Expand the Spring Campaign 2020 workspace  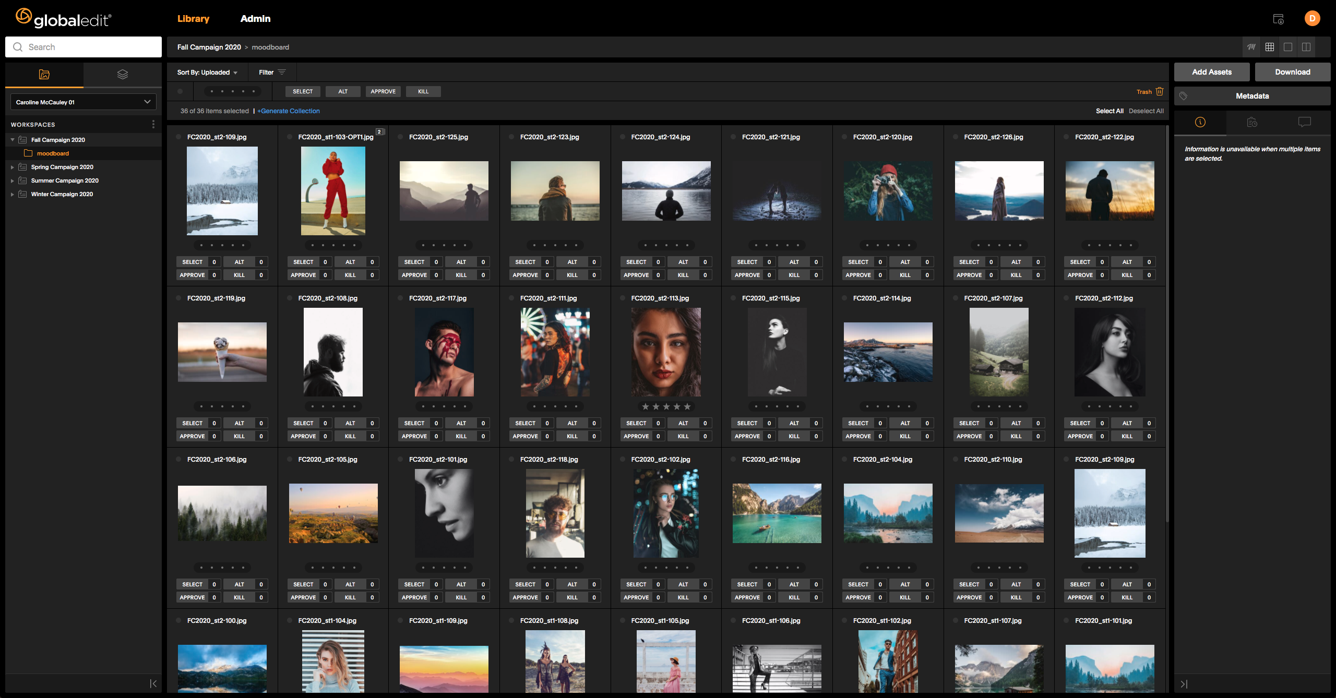pyautogui.click(x=13, y=167)
